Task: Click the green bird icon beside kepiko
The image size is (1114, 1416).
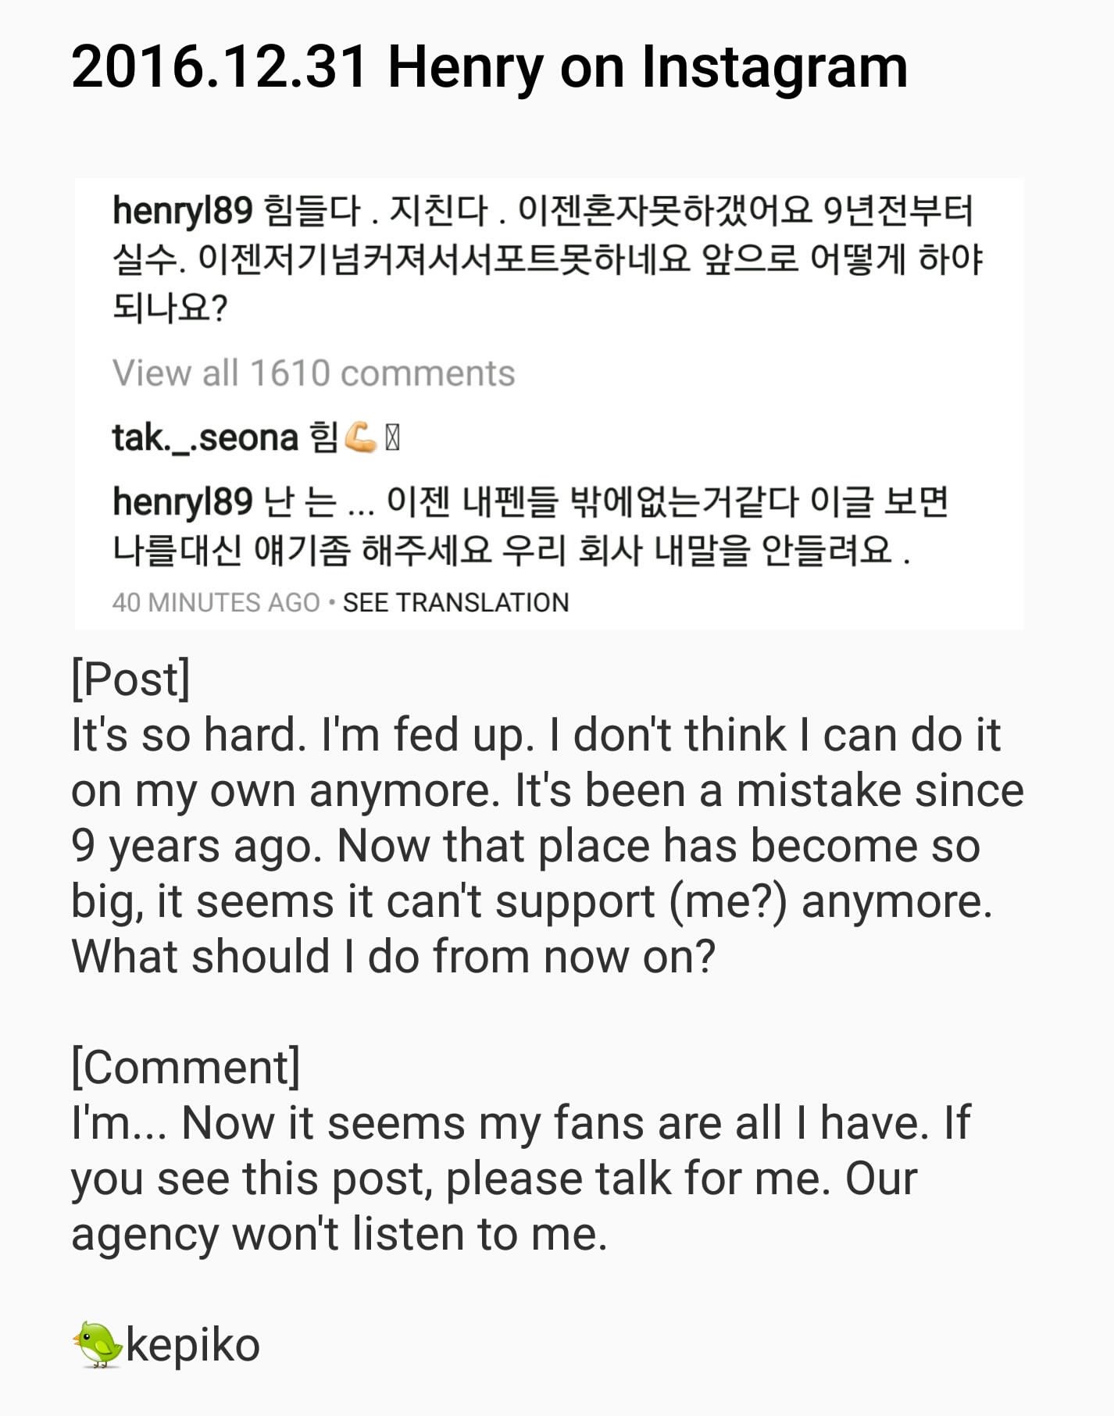Action: coord(98,1345)
